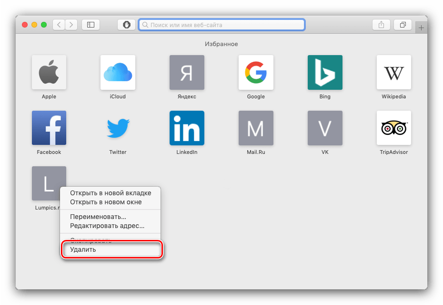Open the Google favorite icon
Screen dimensions: 443x305
[x=256, y=73]
